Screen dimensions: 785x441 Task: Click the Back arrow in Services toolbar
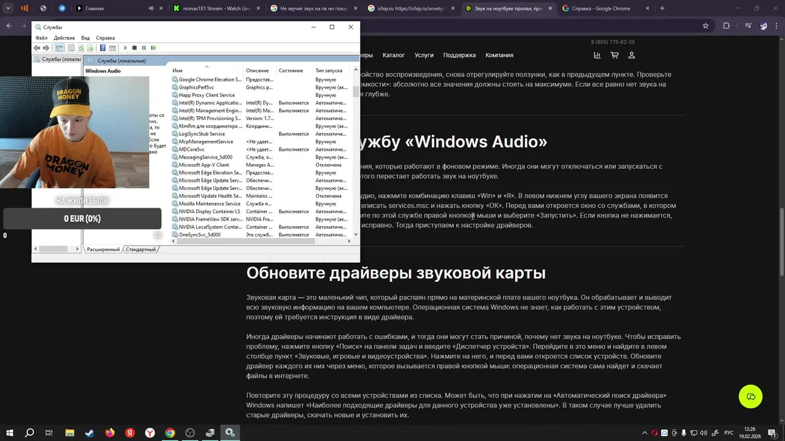pos(37,48)
